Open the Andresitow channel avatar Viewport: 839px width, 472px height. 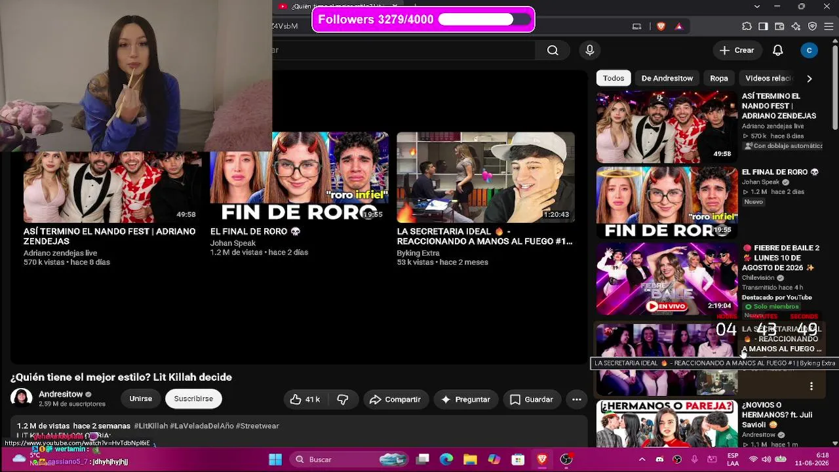point(21,399)
